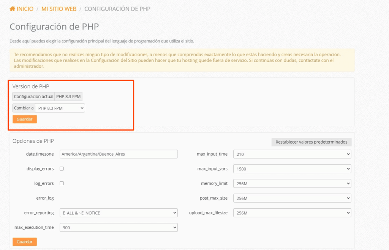Open the memory_limit dropdown
The image size is (389, 250).
(292, 183)
